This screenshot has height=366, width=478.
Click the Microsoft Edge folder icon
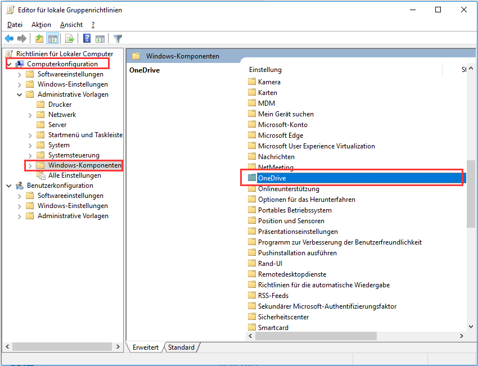pos(252,135)
